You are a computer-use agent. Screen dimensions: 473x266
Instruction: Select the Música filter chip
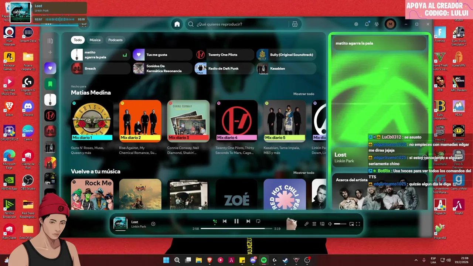95,40
